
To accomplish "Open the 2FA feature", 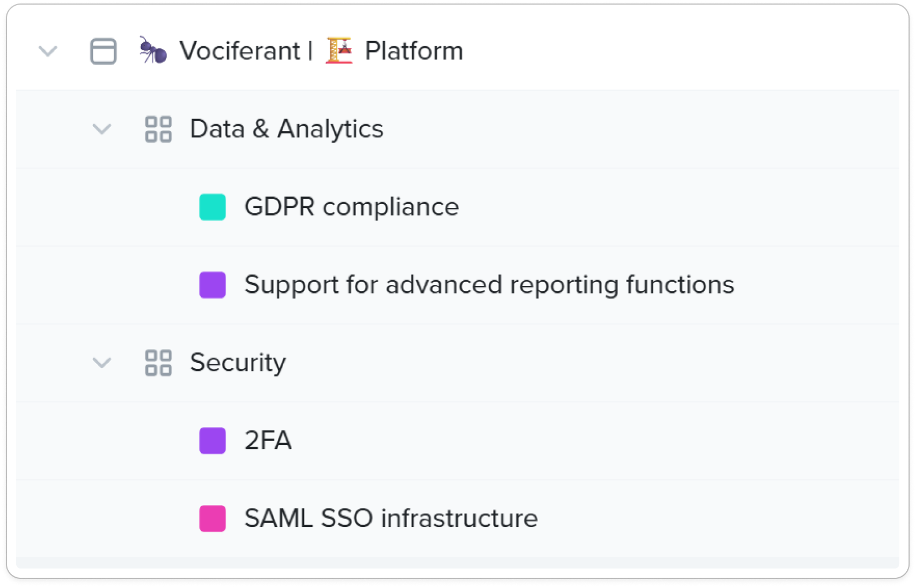I will coord(268,441).
